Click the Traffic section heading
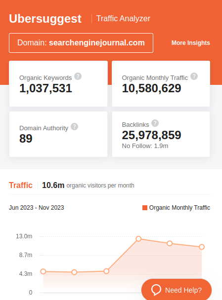This screenshot has width=222, height=300. (20, 185)
